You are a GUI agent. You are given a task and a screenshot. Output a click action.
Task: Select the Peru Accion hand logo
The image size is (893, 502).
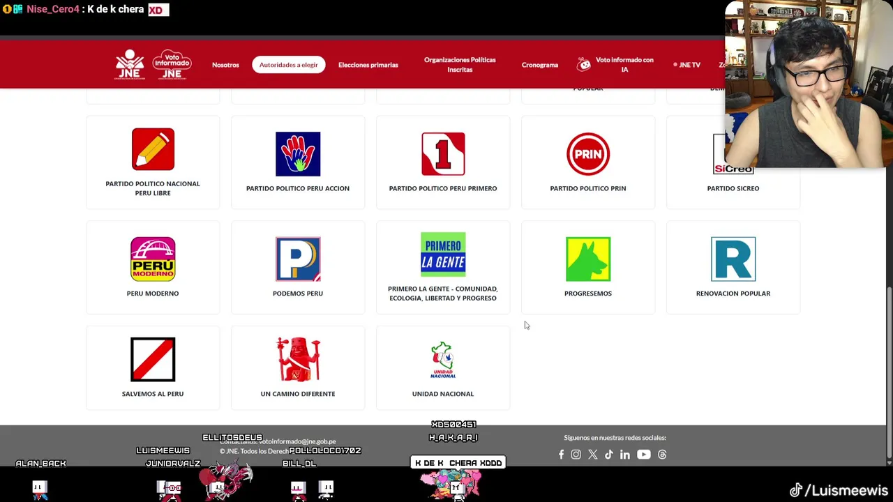point(298,154)
